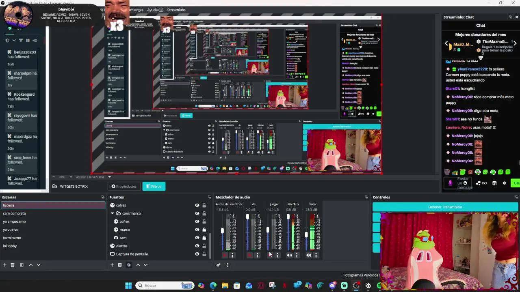The image size is (520, 292).
Task: Move source up in Fuentes list
Action: click(x=138, y=265)
